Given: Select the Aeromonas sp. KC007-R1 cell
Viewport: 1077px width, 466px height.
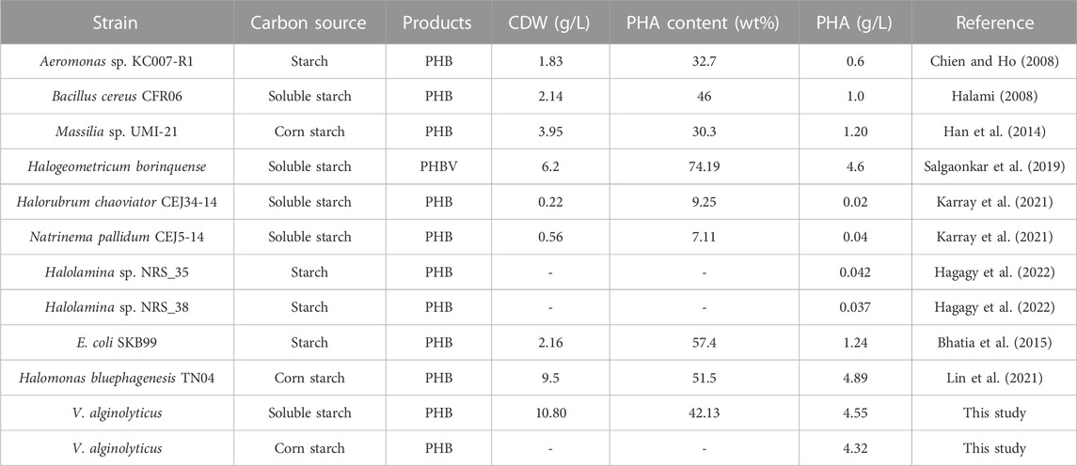Looking at the screenshot, I should (116, 61).
